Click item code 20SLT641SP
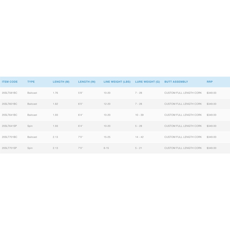230x230 pixels. click(9, 126)
